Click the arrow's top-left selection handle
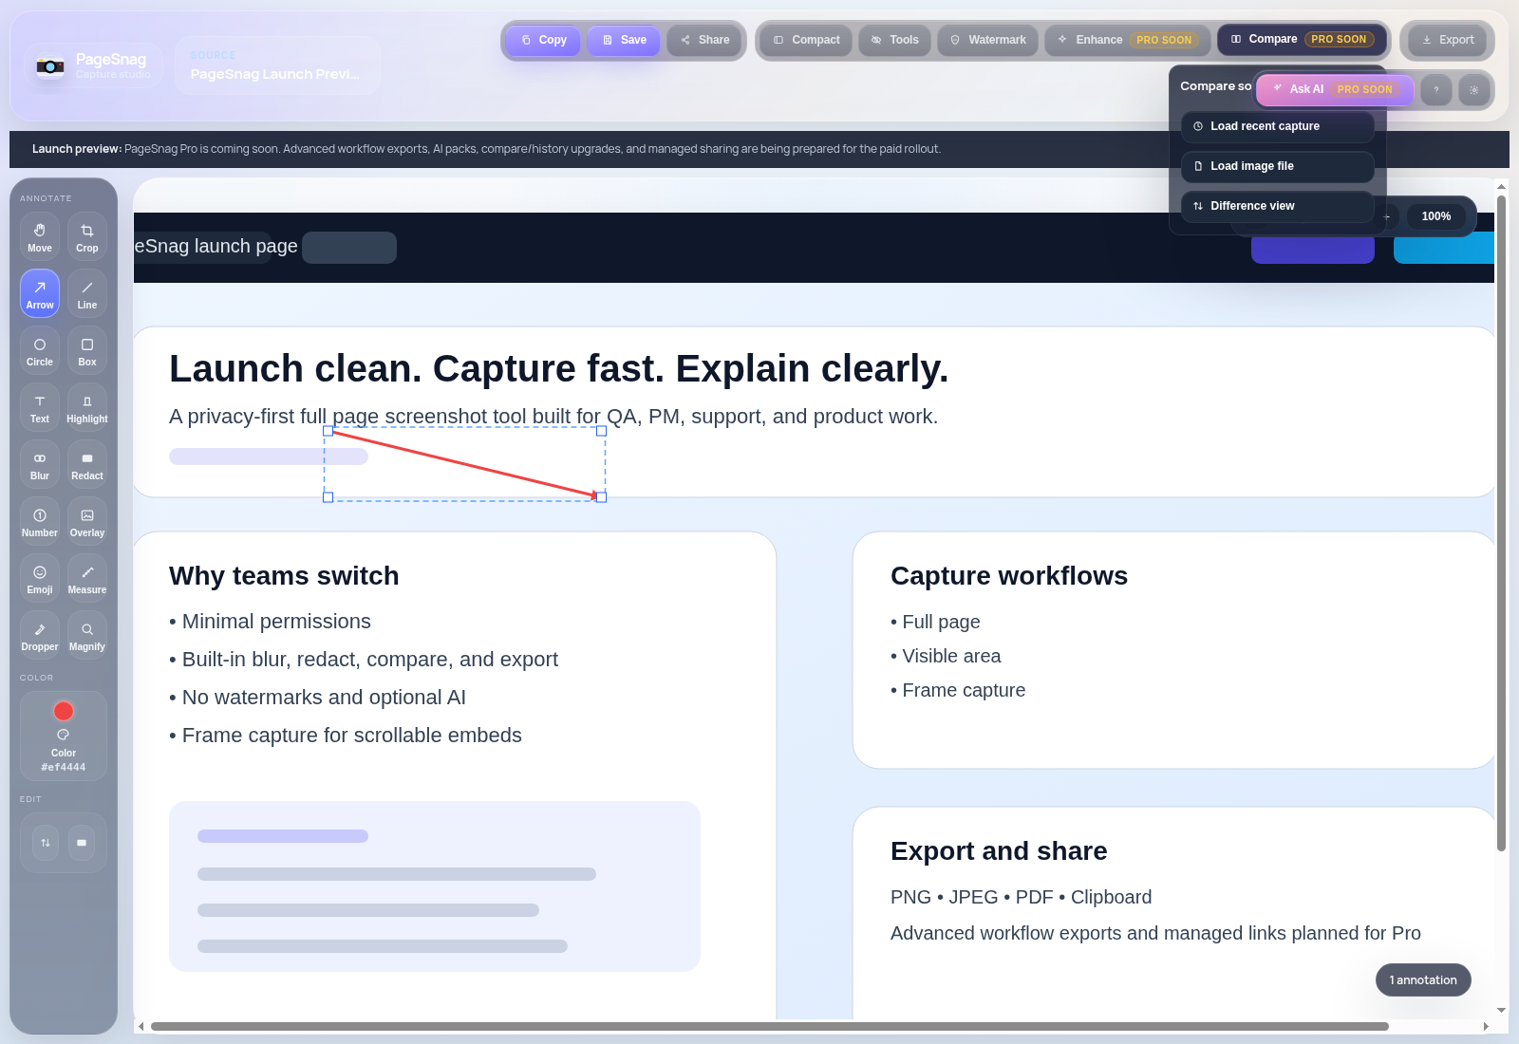Screen dimensions: 1519x1044 click(x=328, y=431)
